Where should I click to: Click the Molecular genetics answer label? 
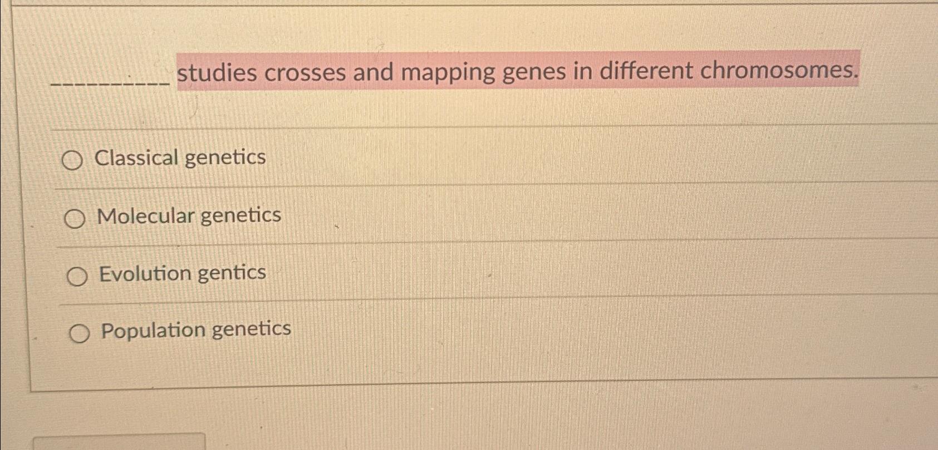(188, 216)
